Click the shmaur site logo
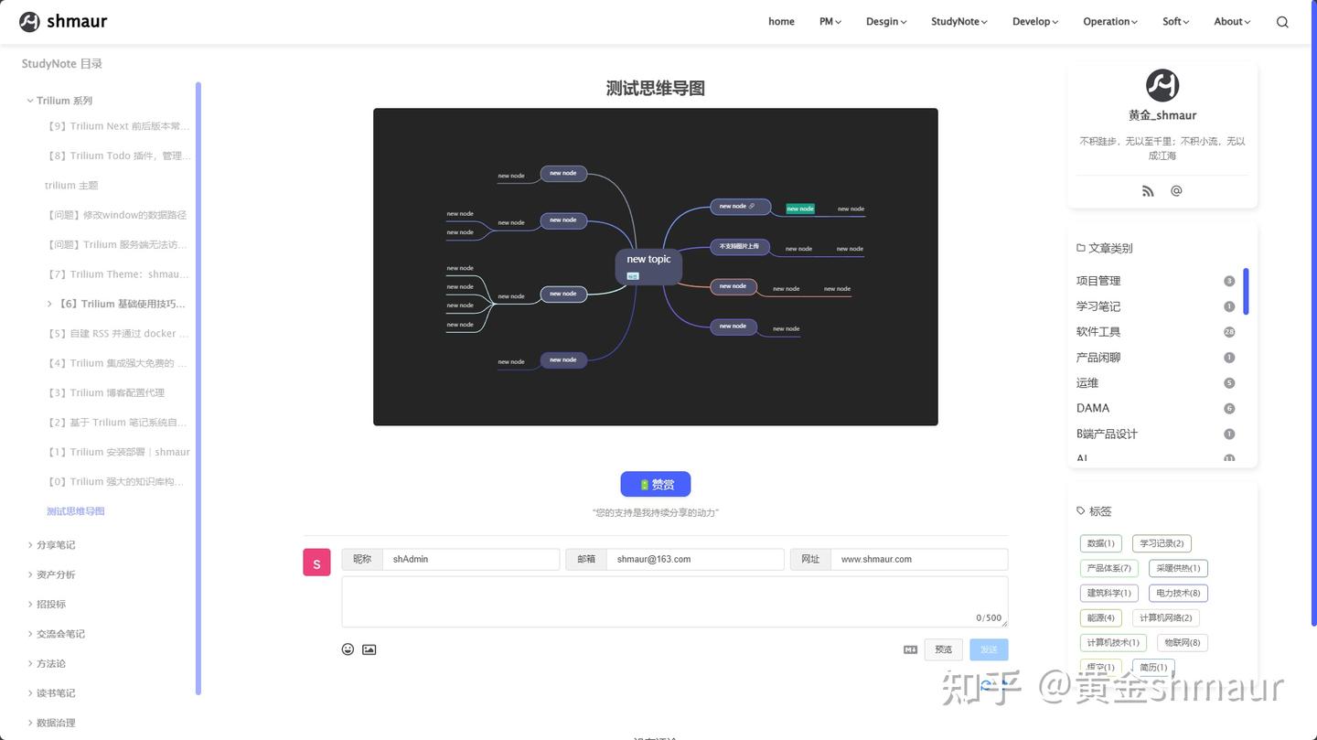Viewport: 1317px width, 740px height. point(62,20)
